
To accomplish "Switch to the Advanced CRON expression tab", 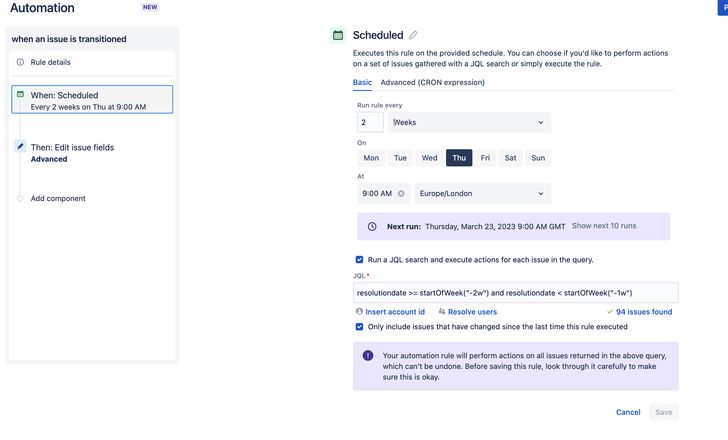I will tap(432, 82).
